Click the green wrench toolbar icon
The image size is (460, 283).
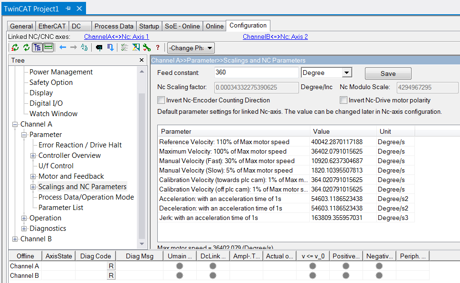[147, 47]
